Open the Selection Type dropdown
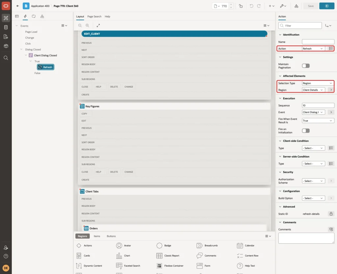The image size is (337, 274). pos(318,83)
